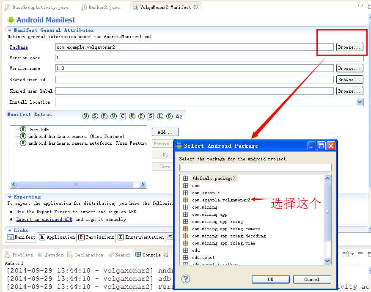Collapse the Exporting section

coord(10,197)
